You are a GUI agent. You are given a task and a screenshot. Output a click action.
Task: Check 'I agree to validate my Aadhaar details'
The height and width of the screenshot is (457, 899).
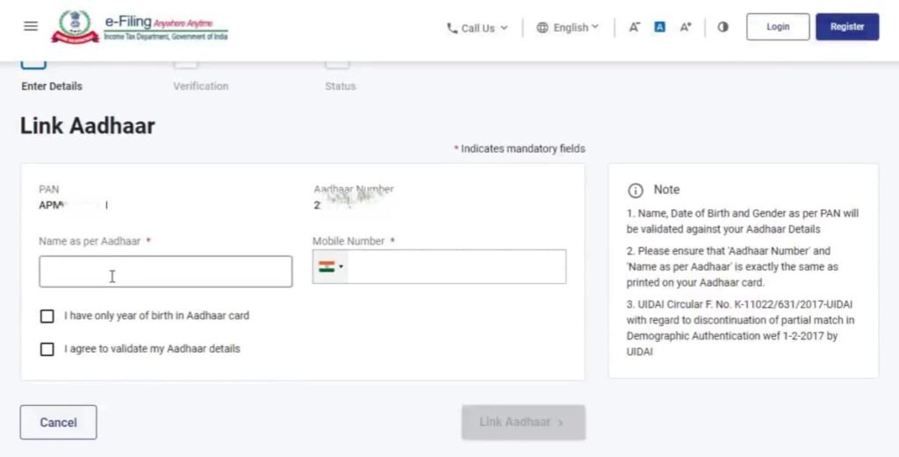(47, 349)
